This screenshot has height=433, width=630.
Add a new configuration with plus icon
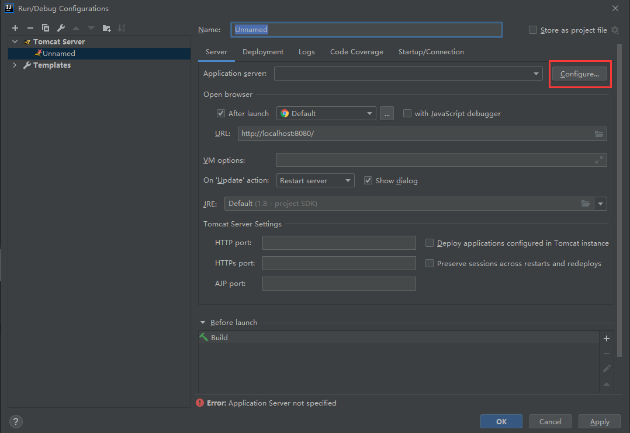point(15,28)
